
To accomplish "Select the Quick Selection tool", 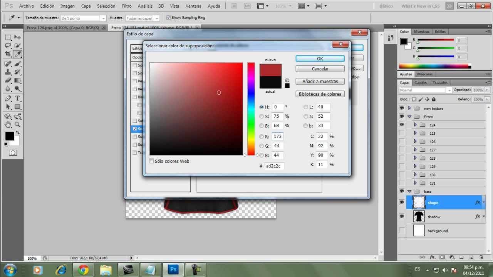I will [18, 45].
